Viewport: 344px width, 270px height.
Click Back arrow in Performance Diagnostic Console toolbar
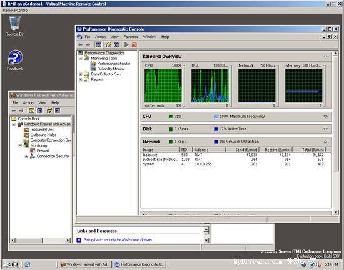[x=81, y=45]
